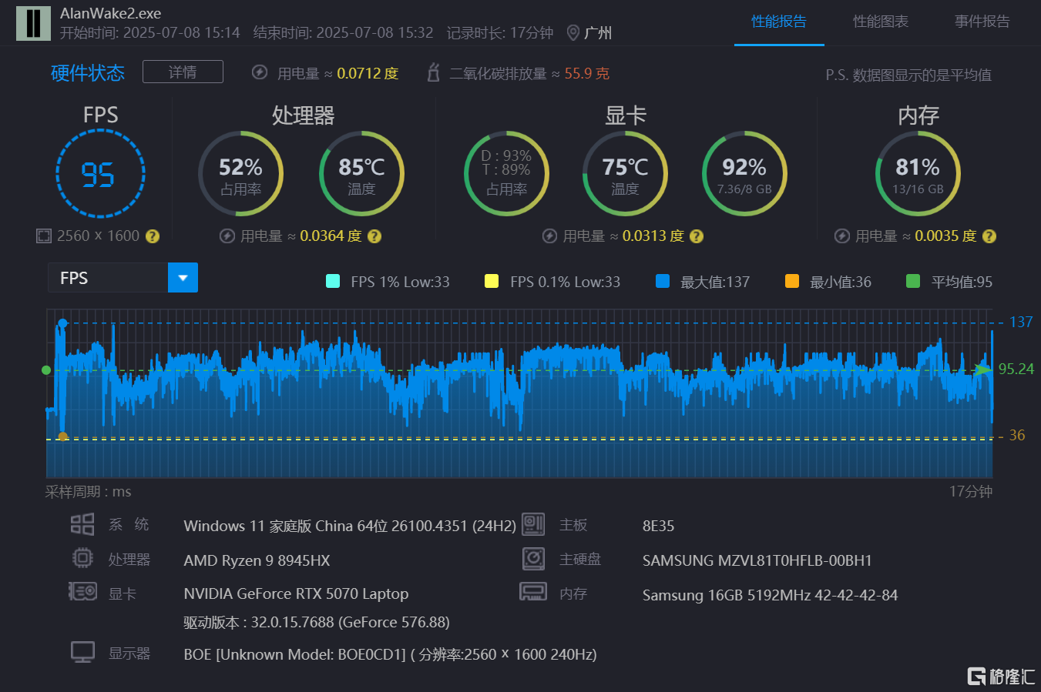This screenshot has height=692, width=1041.
Task: Toggle the 平均值:95 legend swatch
Action: [x=913, y=281]
